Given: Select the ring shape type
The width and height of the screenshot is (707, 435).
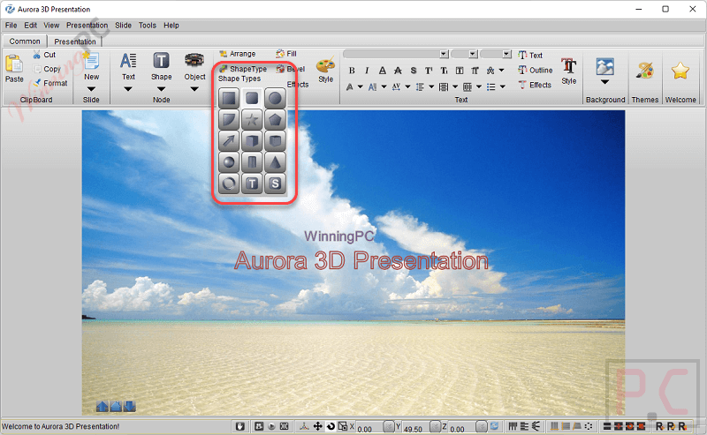Looking at the screenshot, I should coord(229,184).
